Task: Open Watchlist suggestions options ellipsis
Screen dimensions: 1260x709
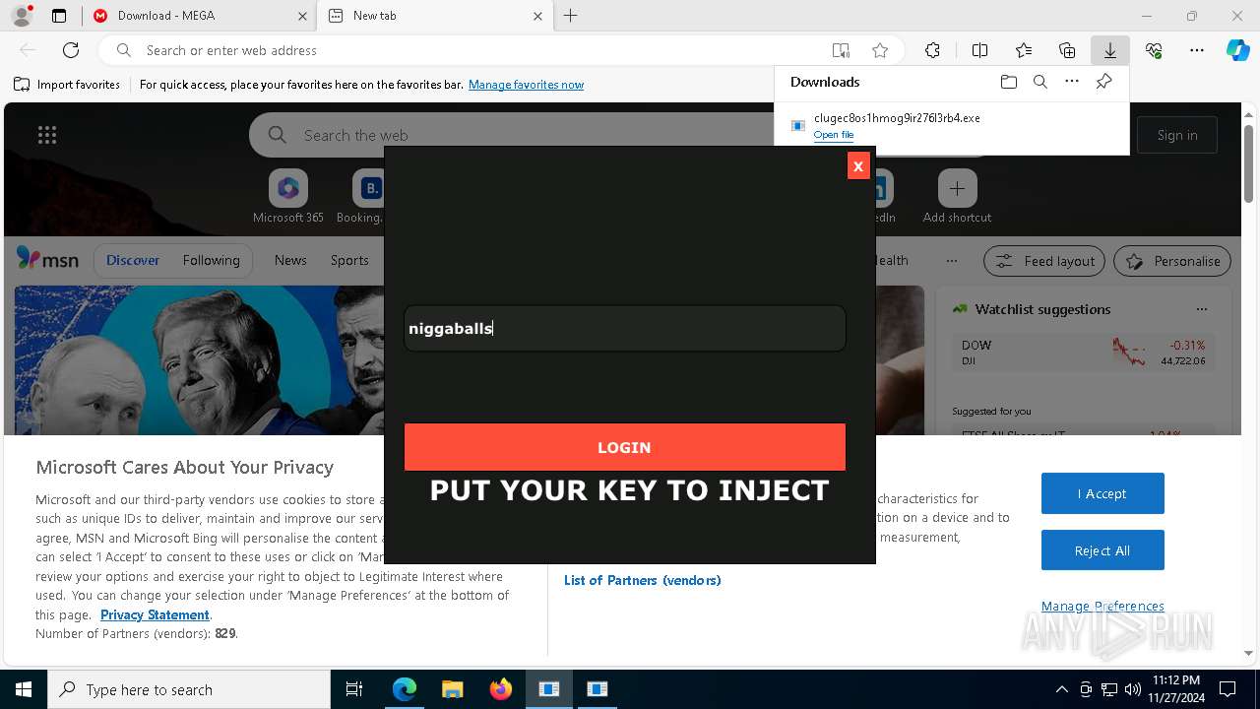Action: click(1201, 309)
